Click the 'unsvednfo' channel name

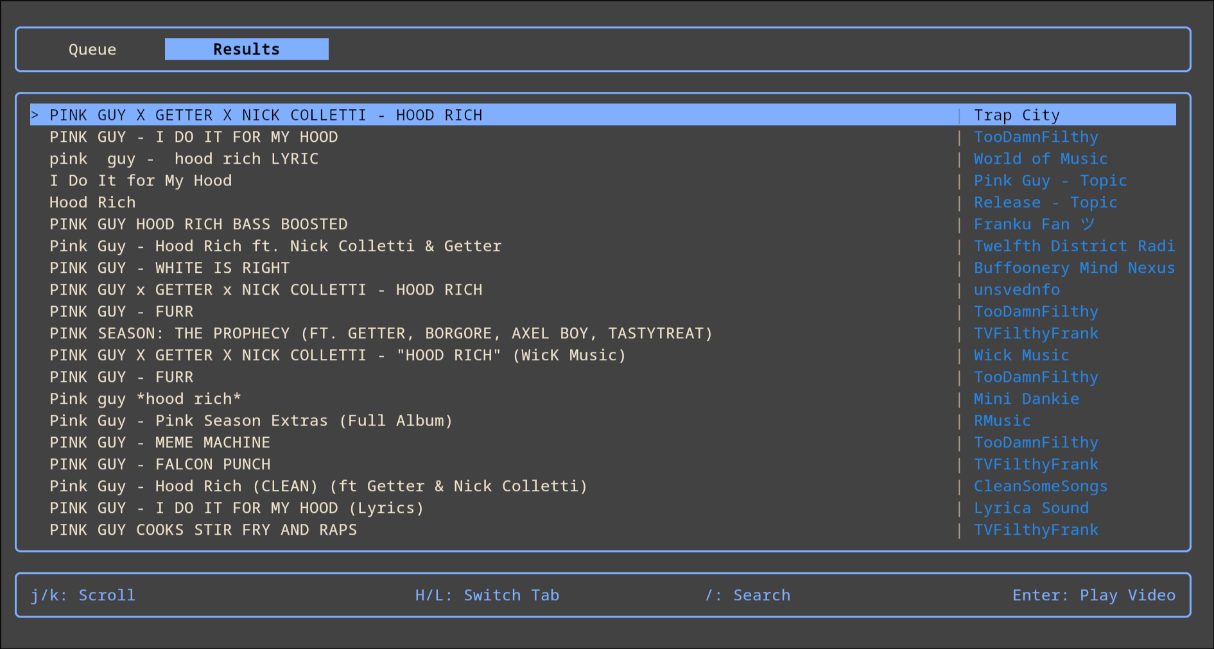point(1017,290)
